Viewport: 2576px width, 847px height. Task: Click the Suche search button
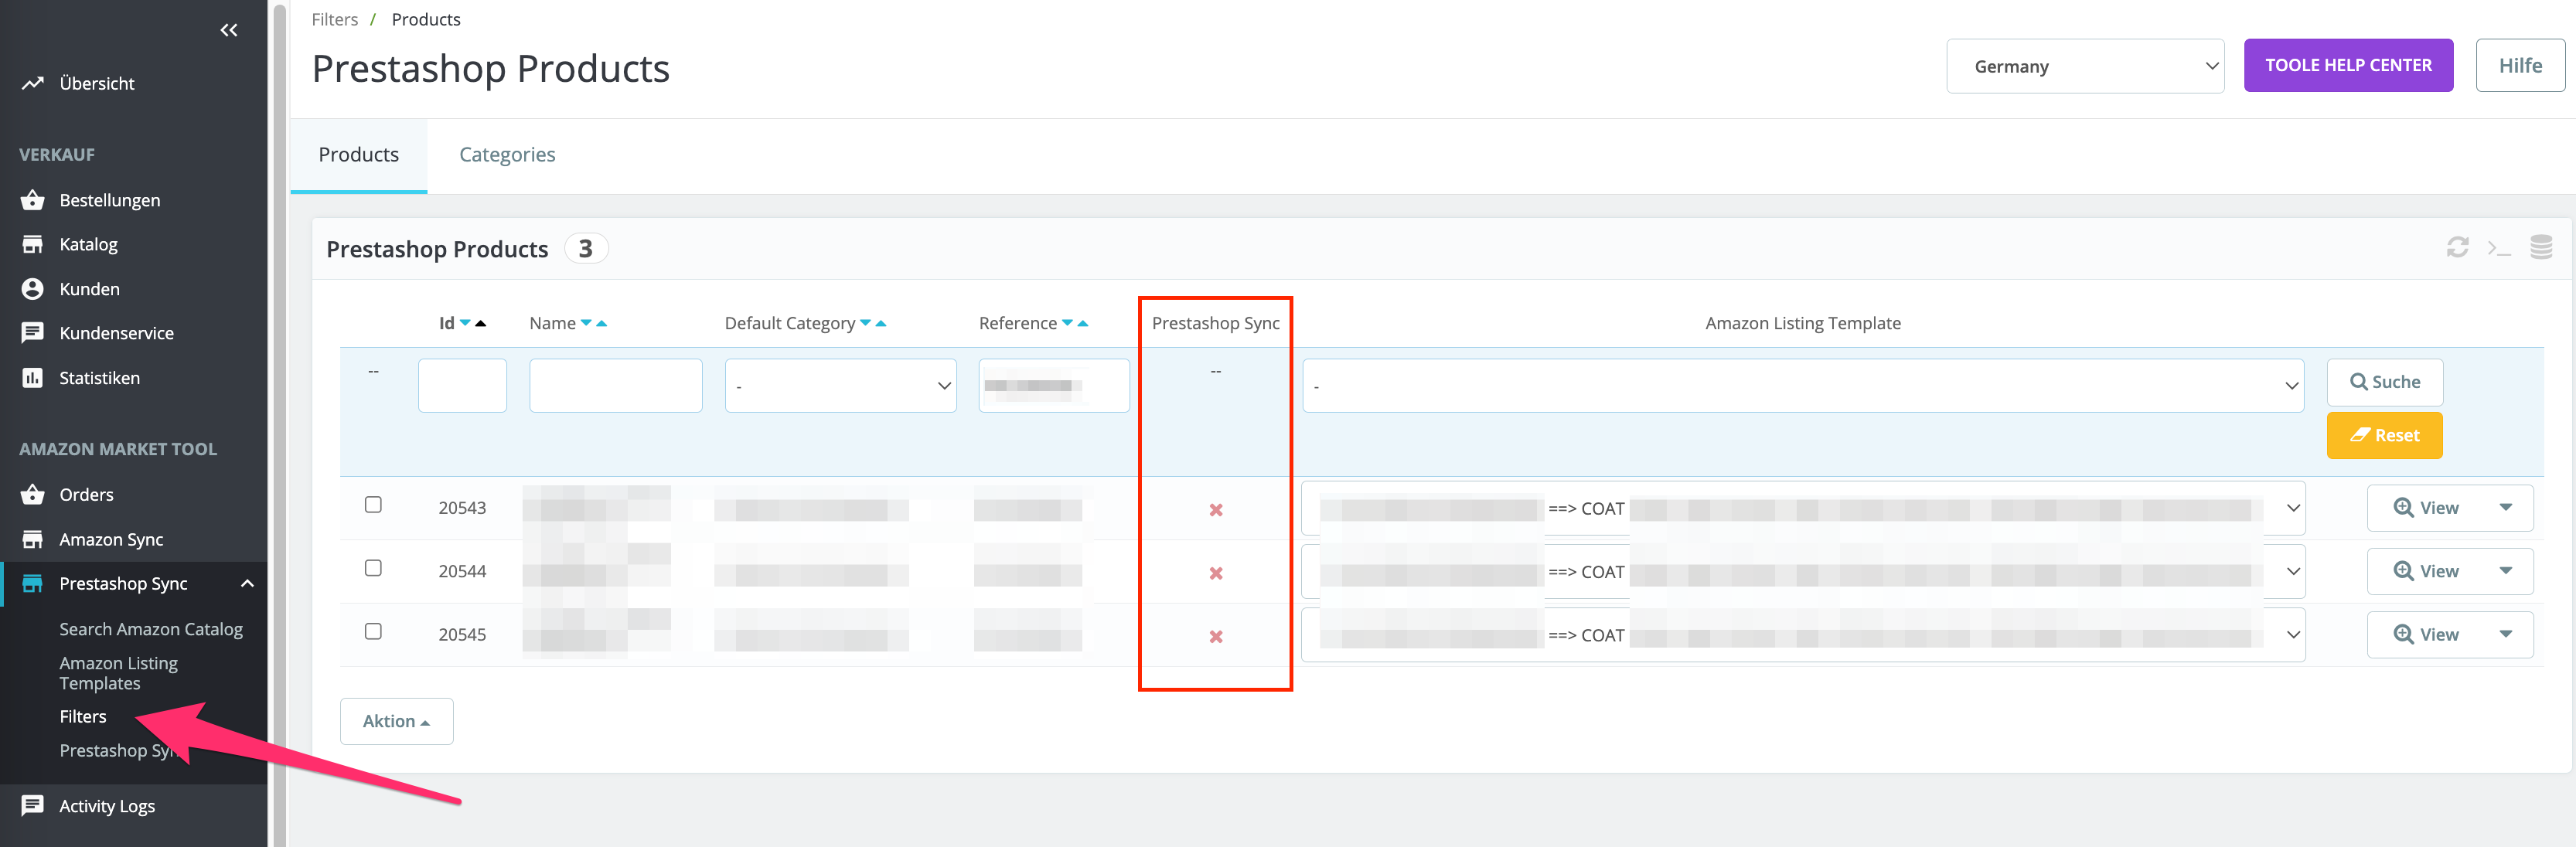(x=2384, y=382)
